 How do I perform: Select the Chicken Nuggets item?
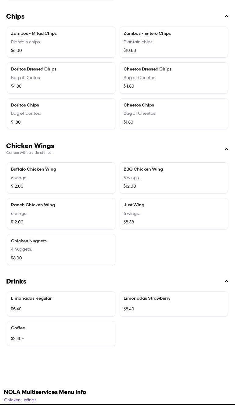click(61, 250)
